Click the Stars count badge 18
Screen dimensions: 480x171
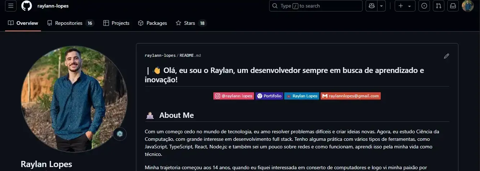pyautogui.click(x=203, y=23)
